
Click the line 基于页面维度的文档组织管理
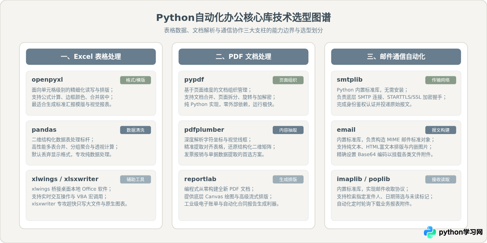coord(218,90)
